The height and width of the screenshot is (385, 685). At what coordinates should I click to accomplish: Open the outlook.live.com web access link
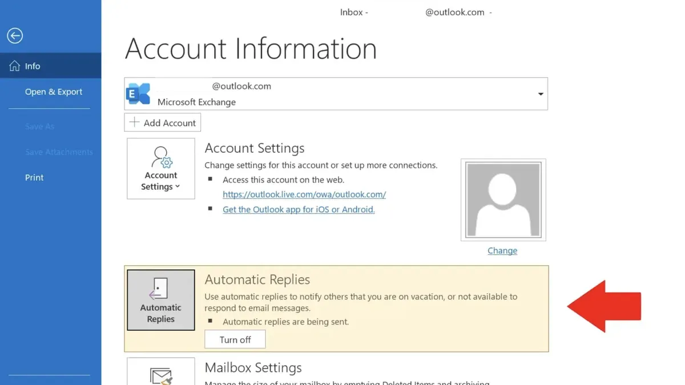(304, 194)
